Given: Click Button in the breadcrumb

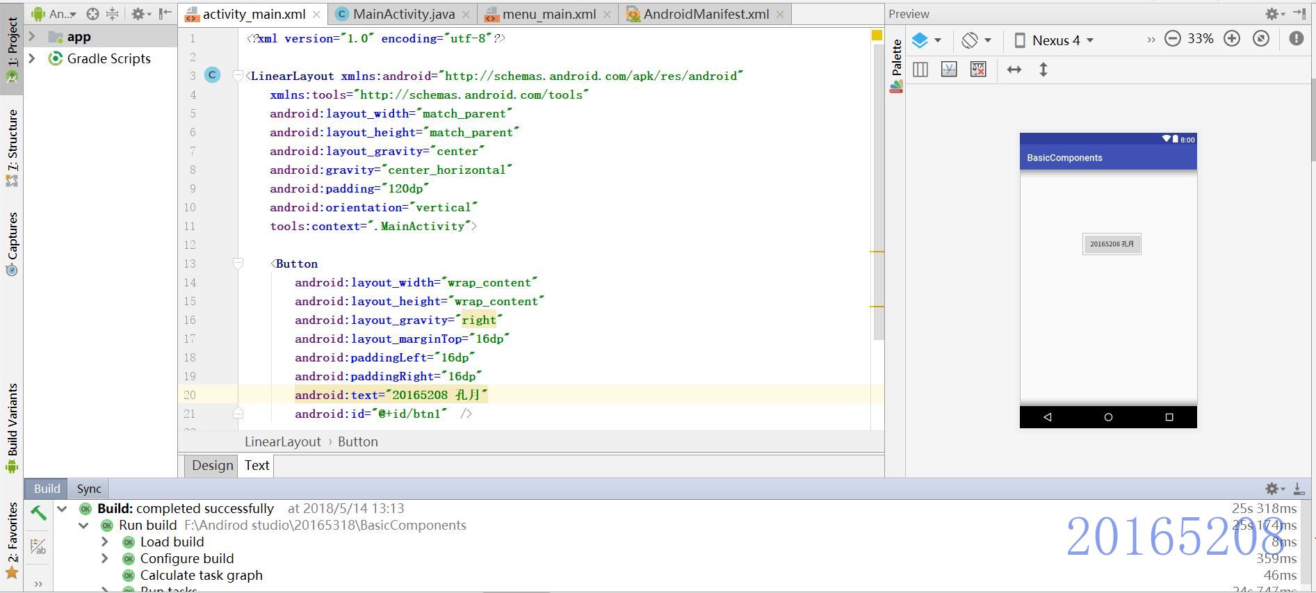Looking at the screenshot, I should [357, 441].
